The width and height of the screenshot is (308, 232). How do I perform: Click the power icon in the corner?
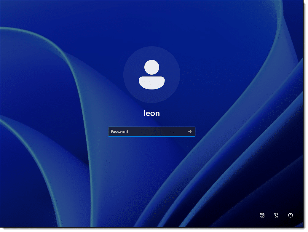coord(290,215)
